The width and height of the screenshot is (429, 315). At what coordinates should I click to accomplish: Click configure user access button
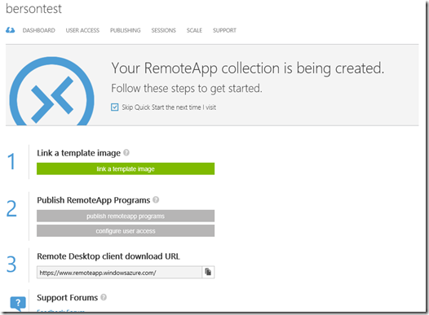point(126,231)
